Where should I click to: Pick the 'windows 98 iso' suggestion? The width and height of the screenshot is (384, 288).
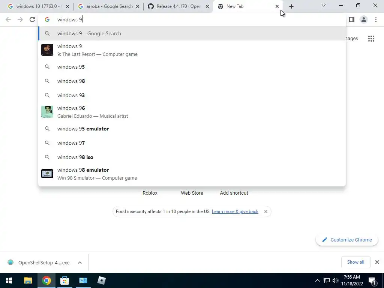coord(192,157)
